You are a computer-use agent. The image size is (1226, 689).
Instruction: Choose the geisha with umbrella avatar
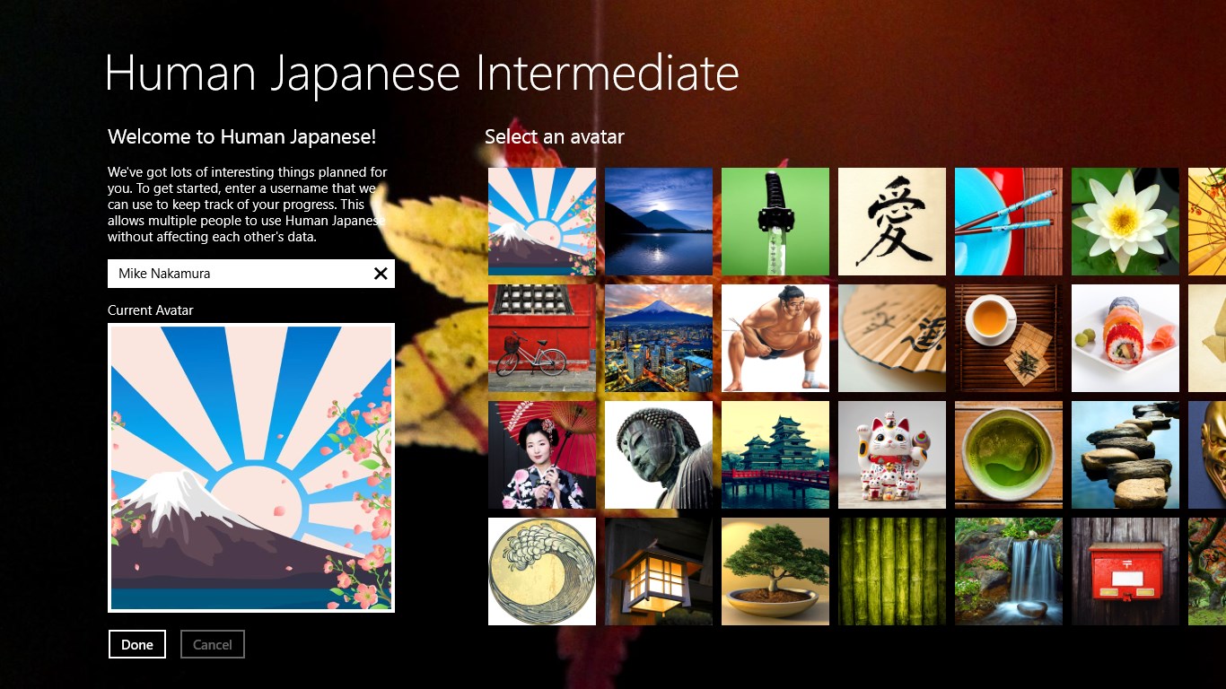coord(541,455)
